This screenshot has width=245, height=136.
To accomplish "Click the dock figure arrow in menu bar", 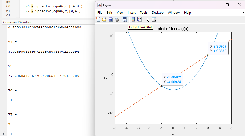I will (243, 13).
